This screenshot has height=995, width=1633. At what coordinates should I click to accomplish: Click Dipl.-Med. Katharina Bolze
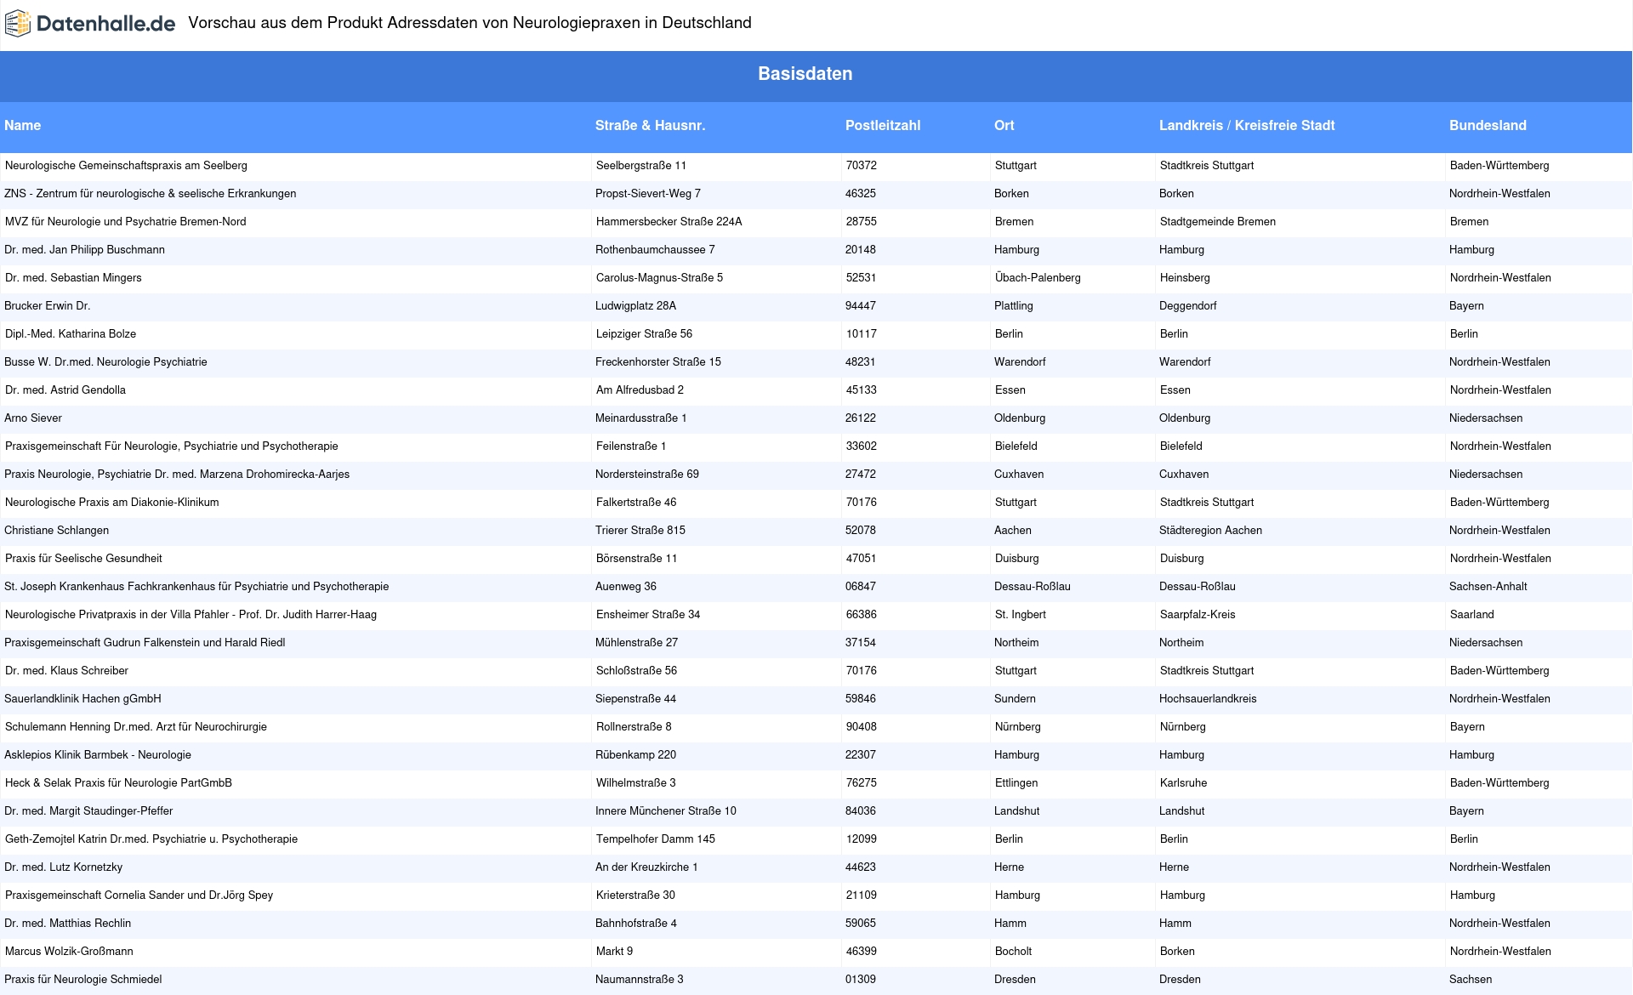click(71, 334)
